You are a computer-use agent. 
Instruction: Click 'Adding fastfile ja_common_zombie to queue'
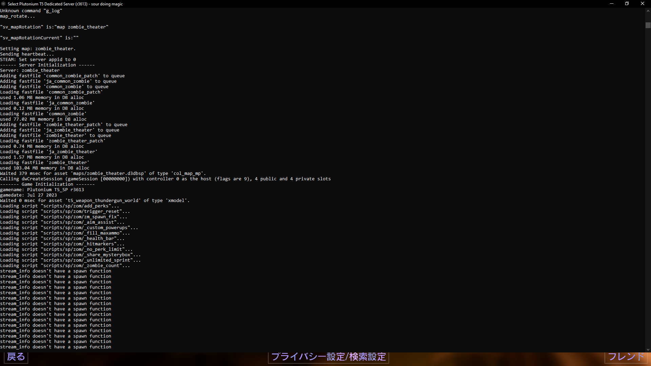tap(58, 81)
